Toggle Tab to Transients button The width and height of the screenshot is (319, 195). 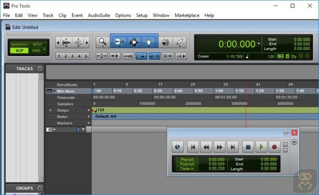pyautogui.click(x=115, y=56)
